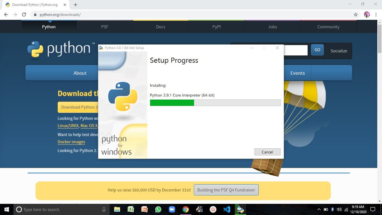This screenshot has height=215, width=382.
Task: Open the Chrome profile avatar
Action: (367, 15)
